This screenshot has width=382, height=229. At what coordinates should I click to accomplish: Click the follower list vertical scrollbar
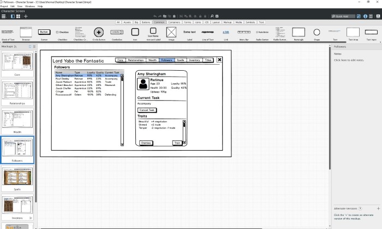click(122, 110)
